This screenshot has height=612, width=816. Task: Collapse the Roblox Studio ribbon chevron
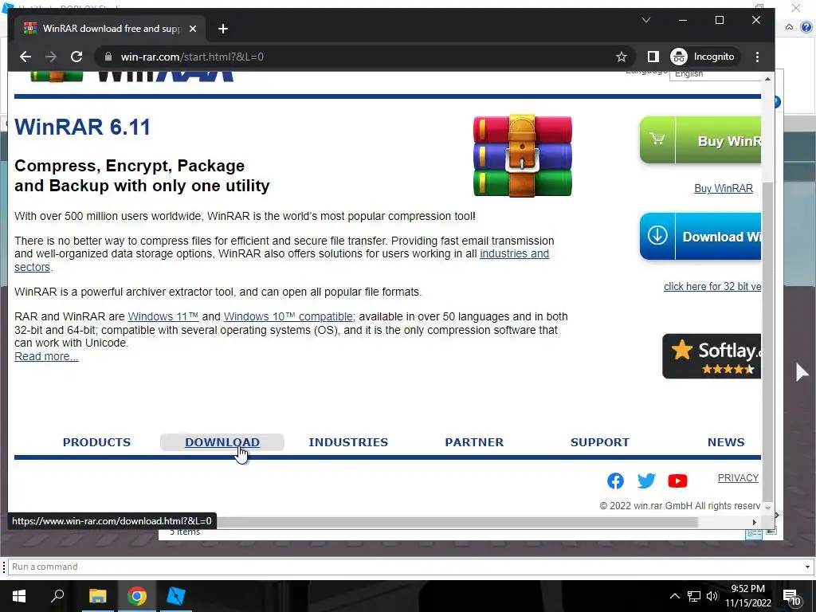790,27
